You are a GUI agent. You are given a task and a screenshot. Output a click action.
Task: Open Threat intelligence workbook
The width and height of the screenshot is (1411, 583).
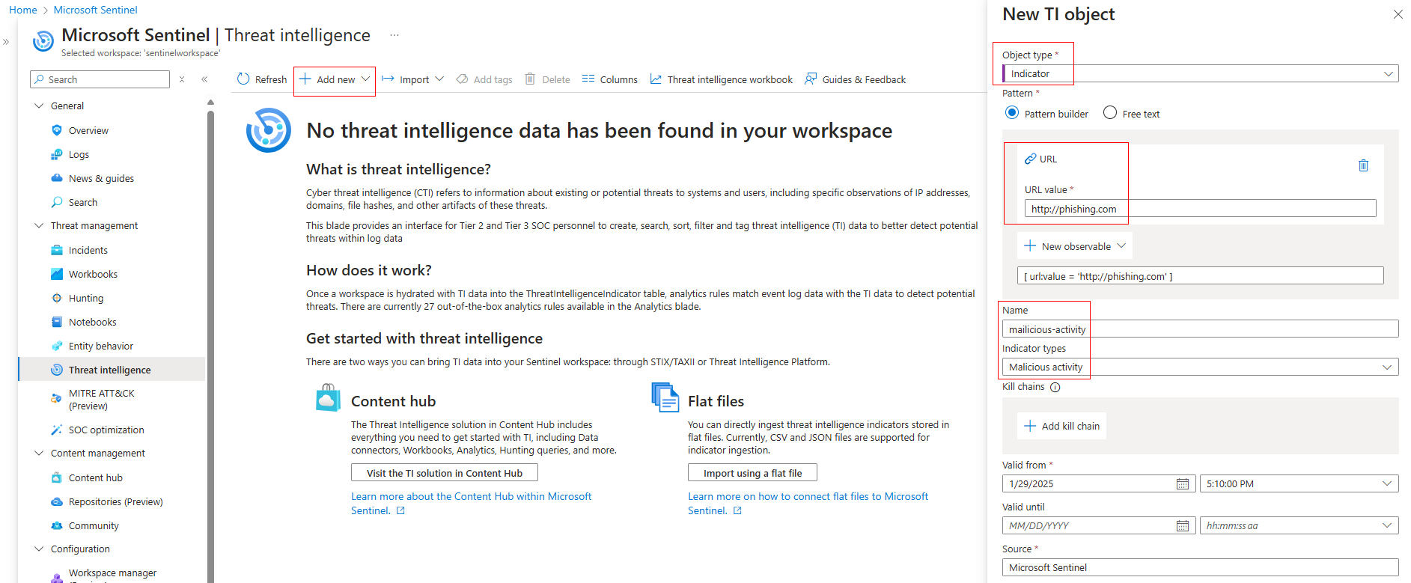(722, 79)
